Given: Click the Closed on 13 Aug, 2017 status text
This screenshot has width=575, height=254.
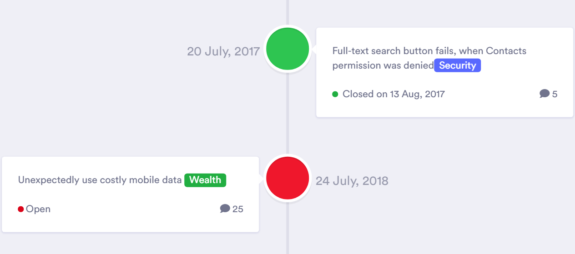Looking at the screenshot, I should [x=393, y=94].
